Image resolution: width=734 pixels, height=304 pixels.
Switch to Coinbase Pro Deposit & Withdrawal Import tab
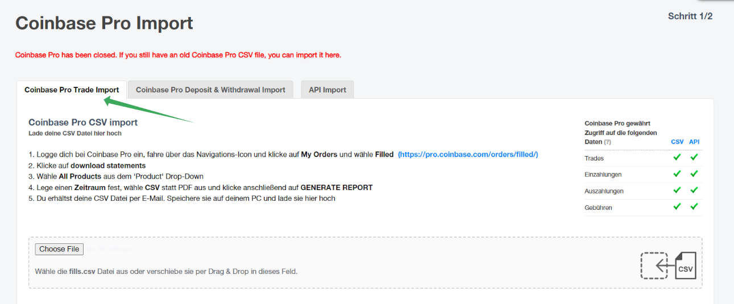(x=210, y=90)
